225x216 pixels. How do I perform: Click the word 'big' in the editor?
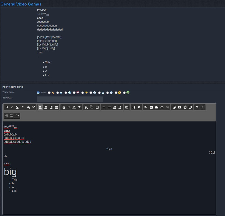point(10,172)
